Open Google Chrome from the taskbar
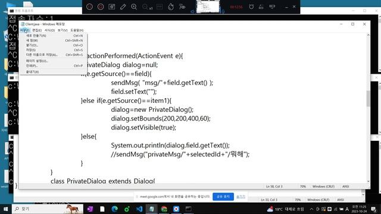This screenshot has height=214, width=381. point(164,209)
